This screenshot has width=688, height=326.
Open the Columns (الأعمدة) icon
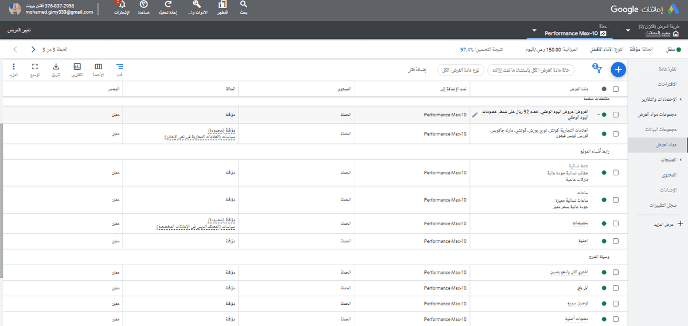[x=99, y=67]
